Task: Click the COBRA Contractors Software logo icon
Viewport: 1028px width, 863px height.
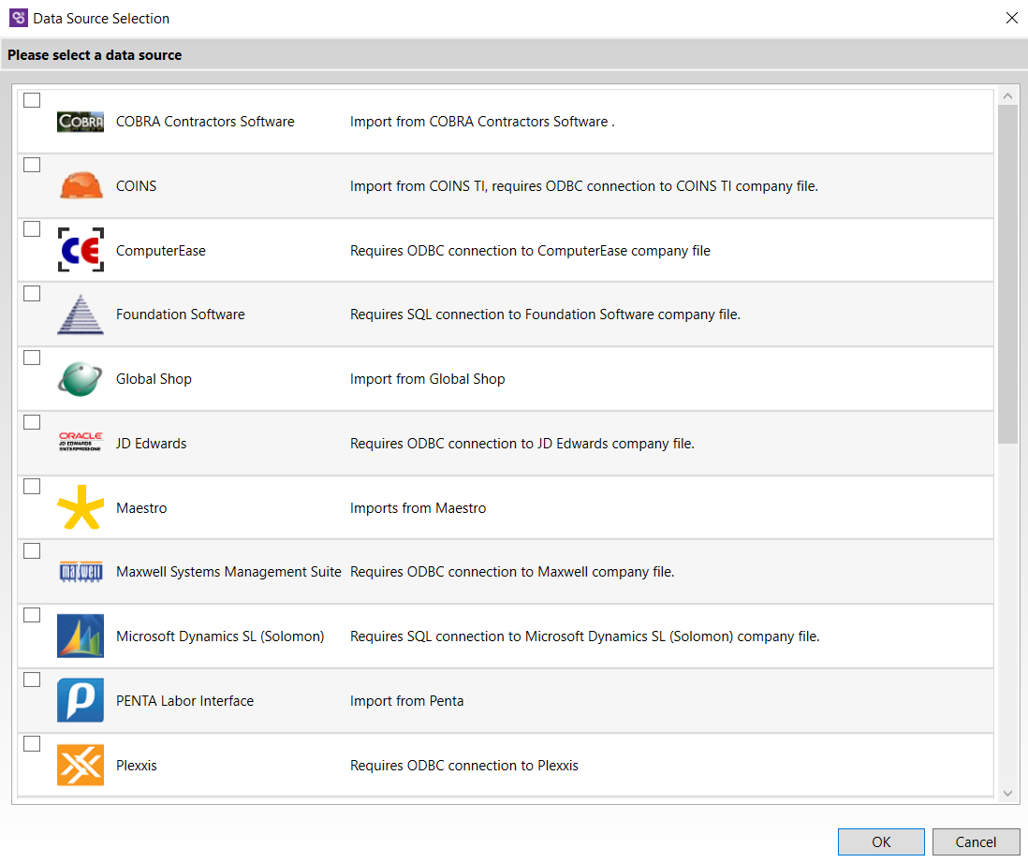Action: pos(80,122)
